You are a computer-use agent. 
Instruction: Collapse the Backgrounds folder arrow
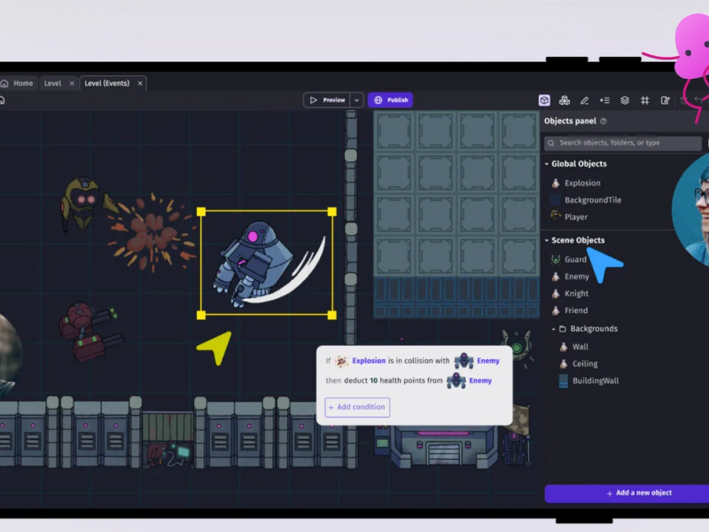[x=553, y=329]
